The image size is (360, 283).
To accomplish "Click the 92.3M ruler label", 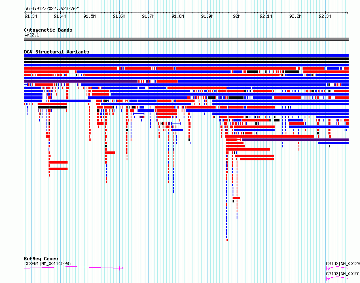I will point(325,16).
